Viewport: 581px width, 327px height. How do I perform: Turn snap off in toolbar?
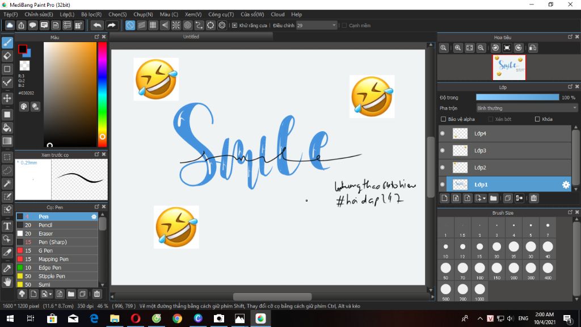pyautogui.click(x=130, y=25)
